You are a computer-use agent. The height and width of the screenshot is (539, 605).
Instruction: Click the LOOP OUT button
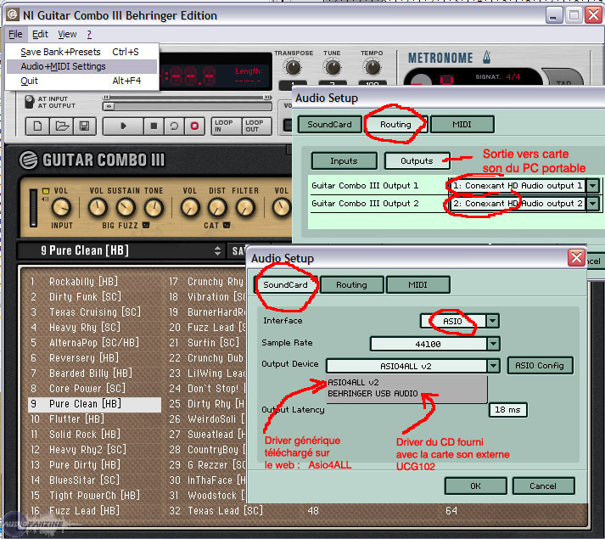[x=256, y=126]
